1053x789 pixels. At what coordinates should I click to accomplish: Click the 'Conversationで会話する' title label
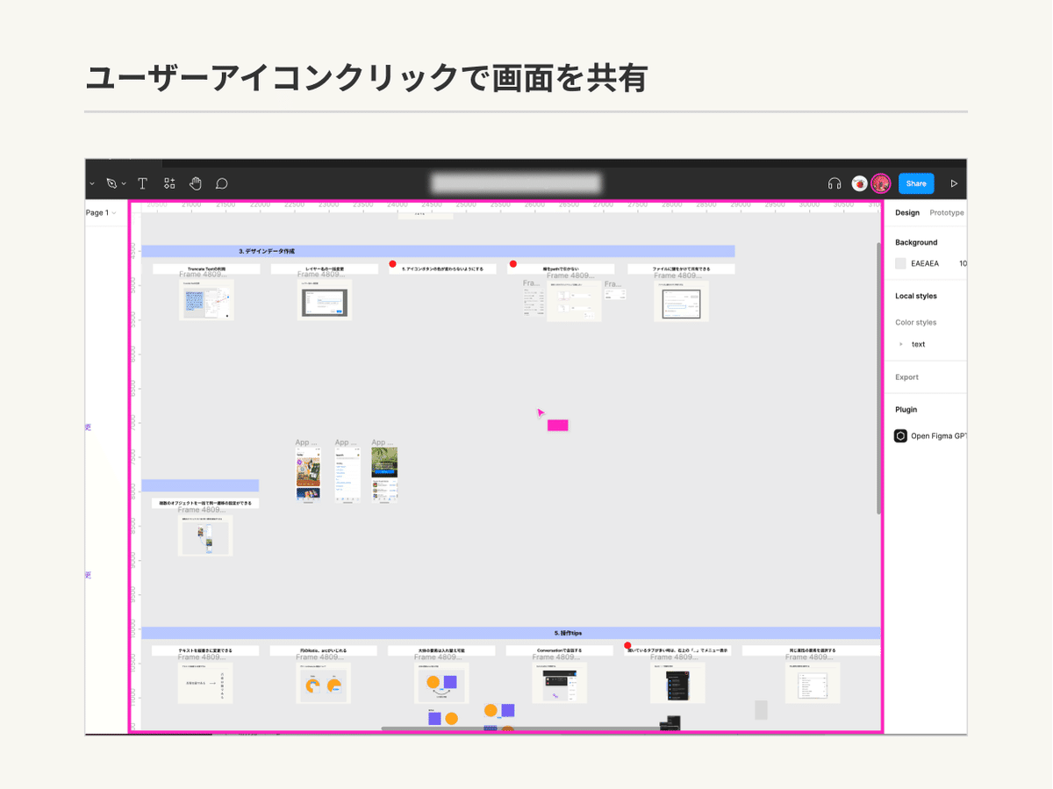pyautogui.click(x=559, y=650)
